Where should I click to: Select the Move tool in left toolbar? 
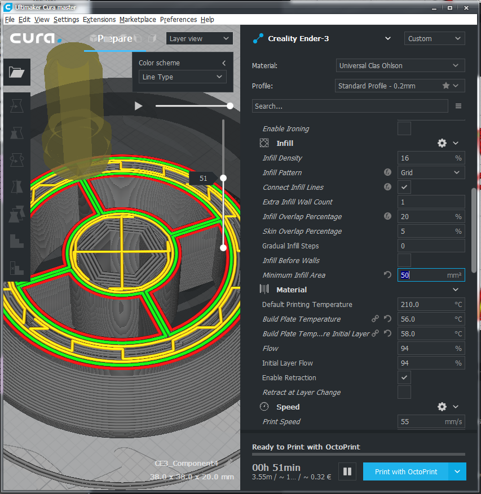(17, 106)
